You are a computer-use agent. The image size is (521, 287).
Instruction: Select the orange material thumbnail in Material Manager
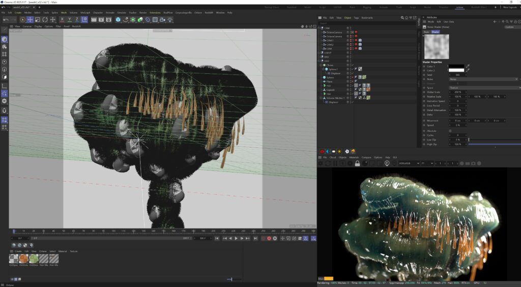(x=24, y=259)
